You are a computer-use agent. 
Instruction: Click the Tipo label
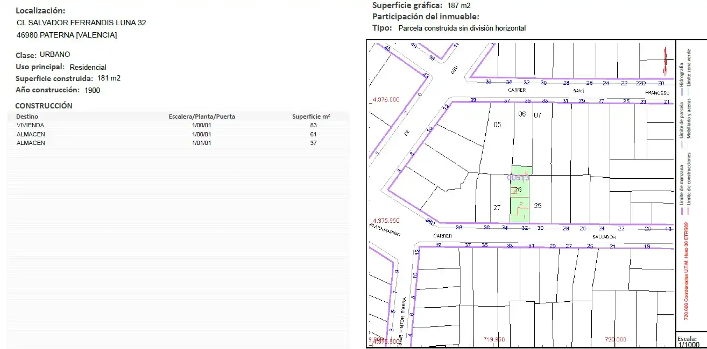[x=382, y=28]
